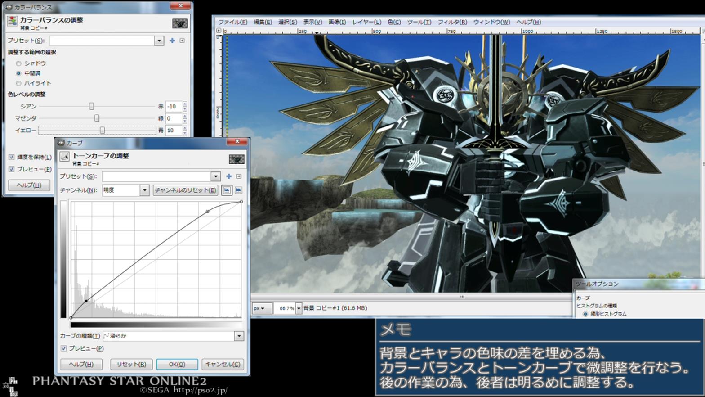The image size is (705, 397).
Task: Click image thumbnail in Curves dialog header
Action: [236, 159]
